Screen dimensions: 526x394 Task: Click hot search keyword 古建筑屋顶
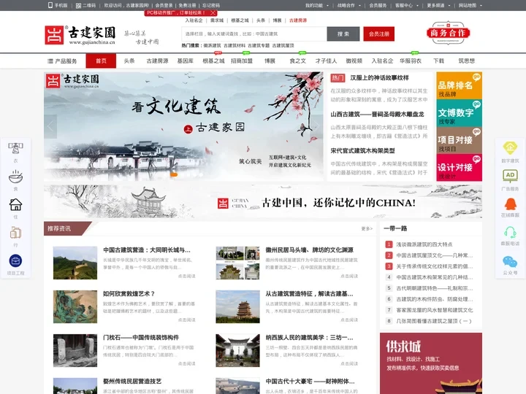(283, 45)
